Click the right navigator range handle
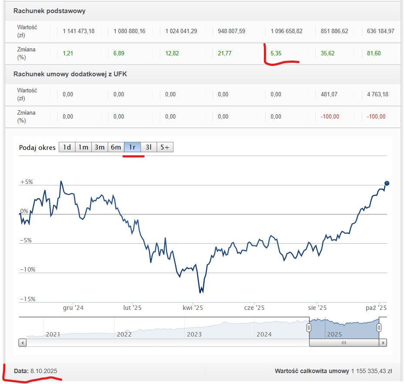Viewport: 405px width, 384px height. coord(379,327)
